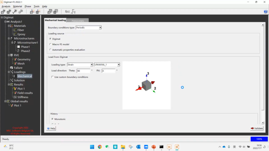Click the scrollbar up arrow
This screenshot has width=269, height=151.
pos(263,25)
